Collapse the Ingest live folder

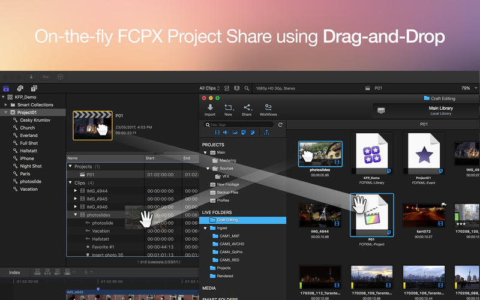205,228
